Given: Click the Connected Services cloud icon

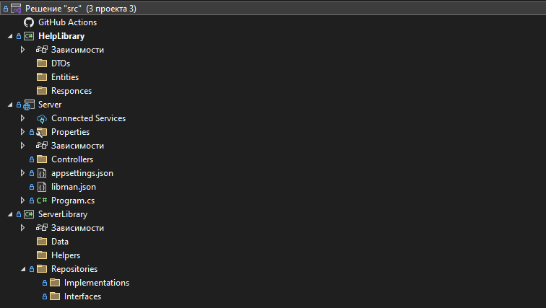Looking at the screenshot, I should (x=42, y=118).
